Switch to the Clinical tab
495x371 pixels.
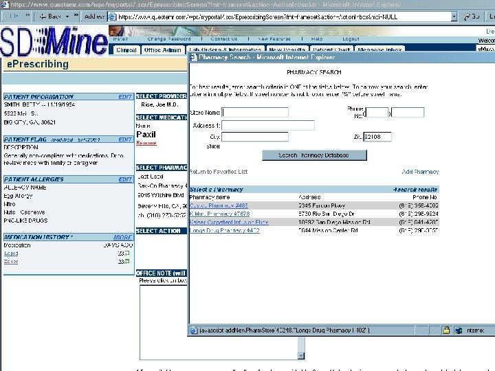coord(126,50)
